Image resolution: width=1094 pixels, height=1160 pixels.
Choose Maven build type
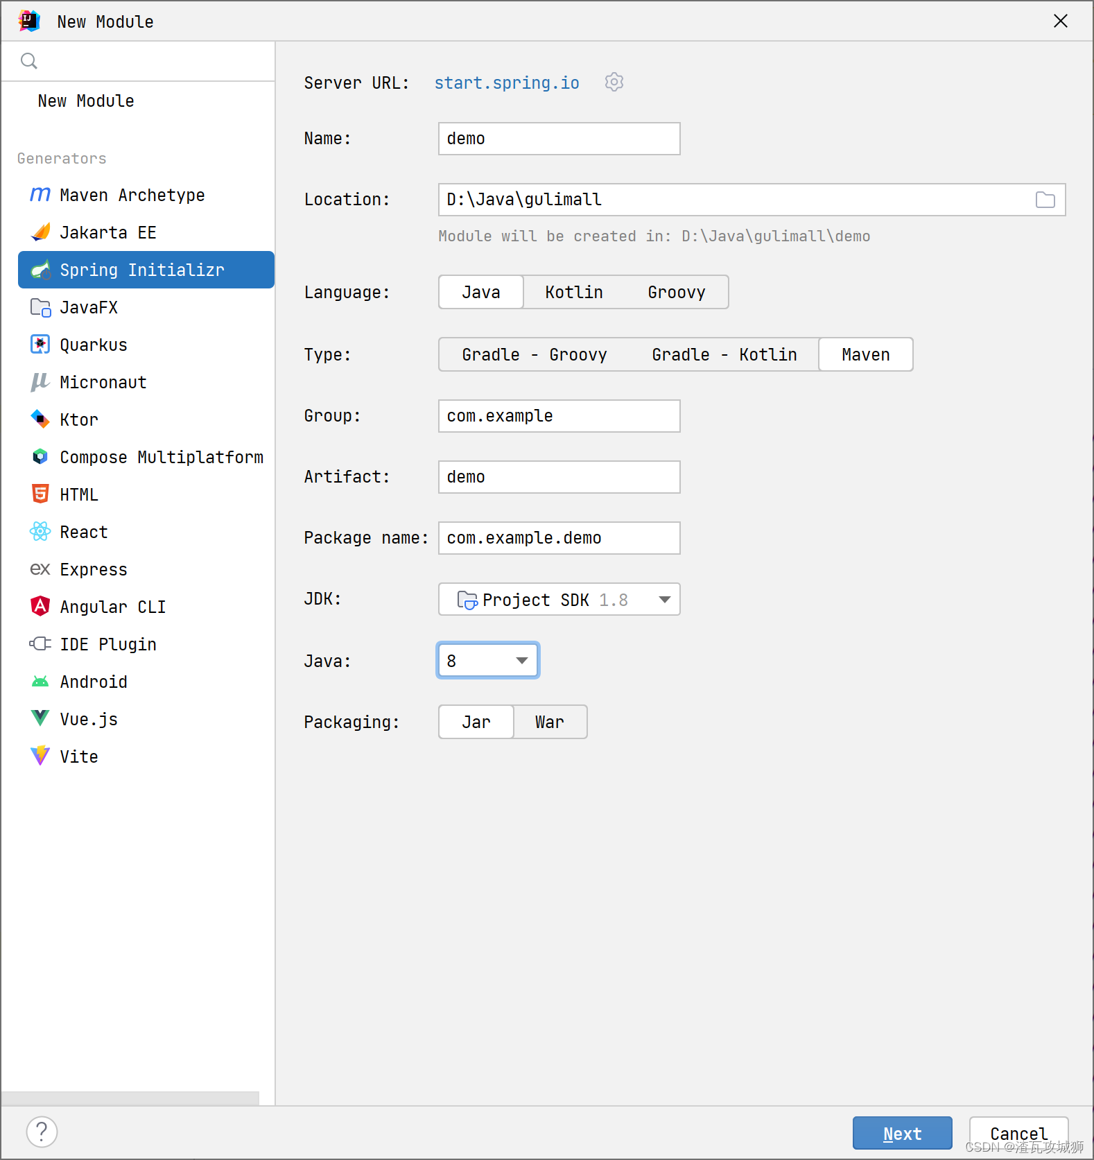click(x=866, y=354)
